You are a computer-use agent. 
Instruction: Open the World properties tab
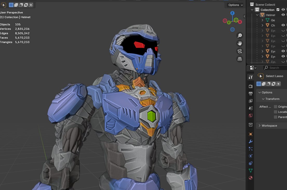[251, 116]
